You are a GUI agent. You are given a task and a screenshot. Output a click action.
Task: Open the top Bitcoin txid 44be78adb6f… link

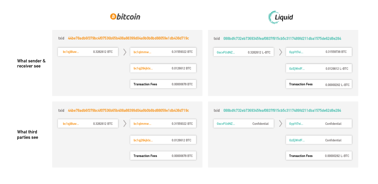click(x=128, y=38)
